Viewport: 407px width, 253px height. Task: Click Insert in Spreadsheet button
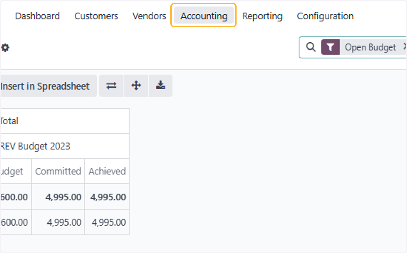click(x=49, y=86)
